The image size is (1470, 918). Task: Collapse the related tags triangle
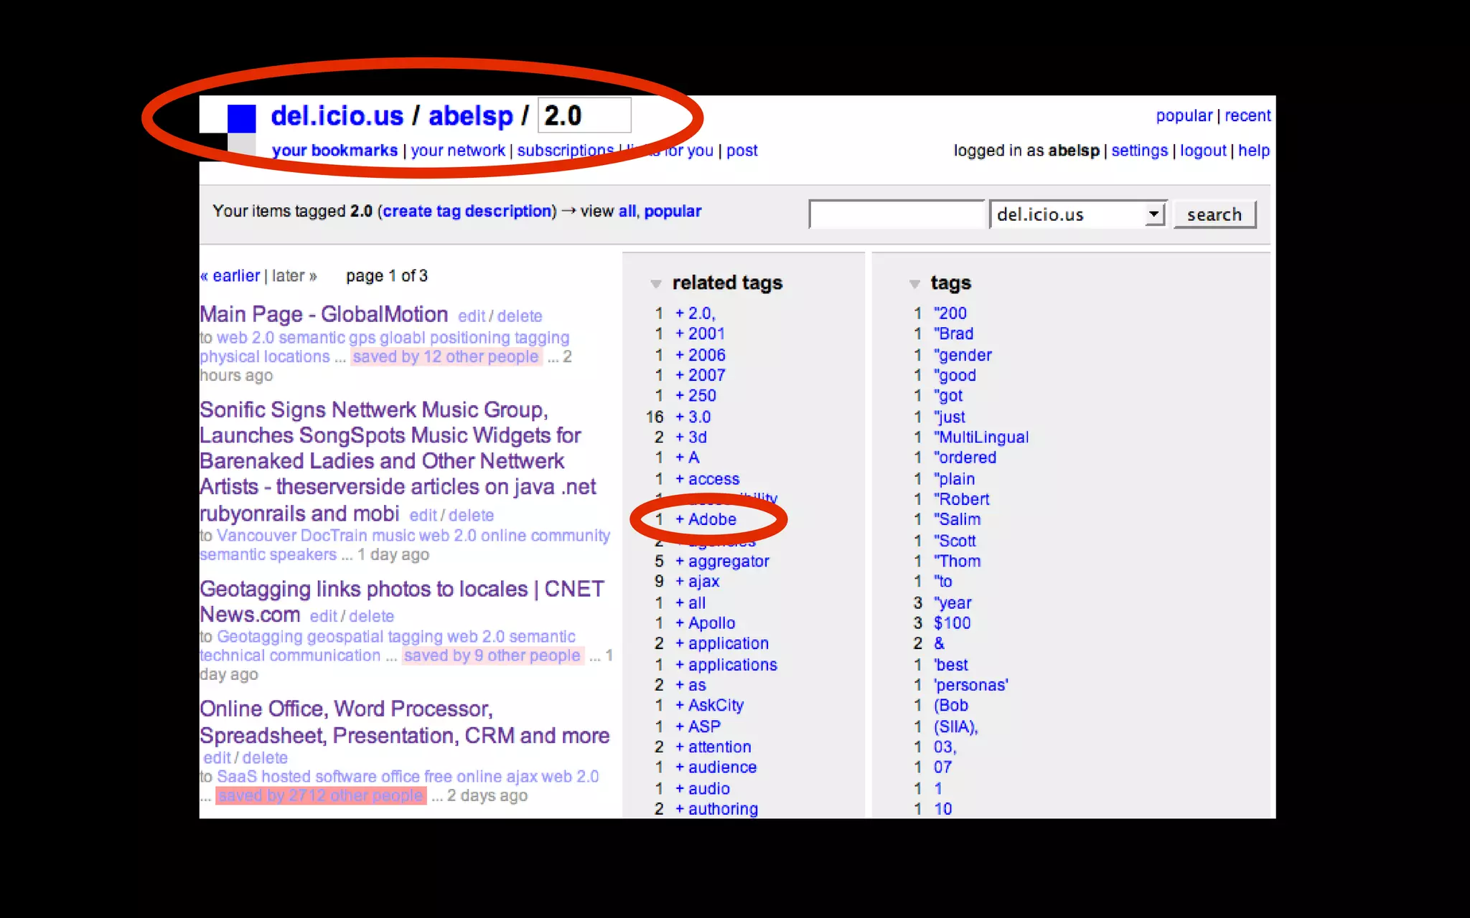655,284
